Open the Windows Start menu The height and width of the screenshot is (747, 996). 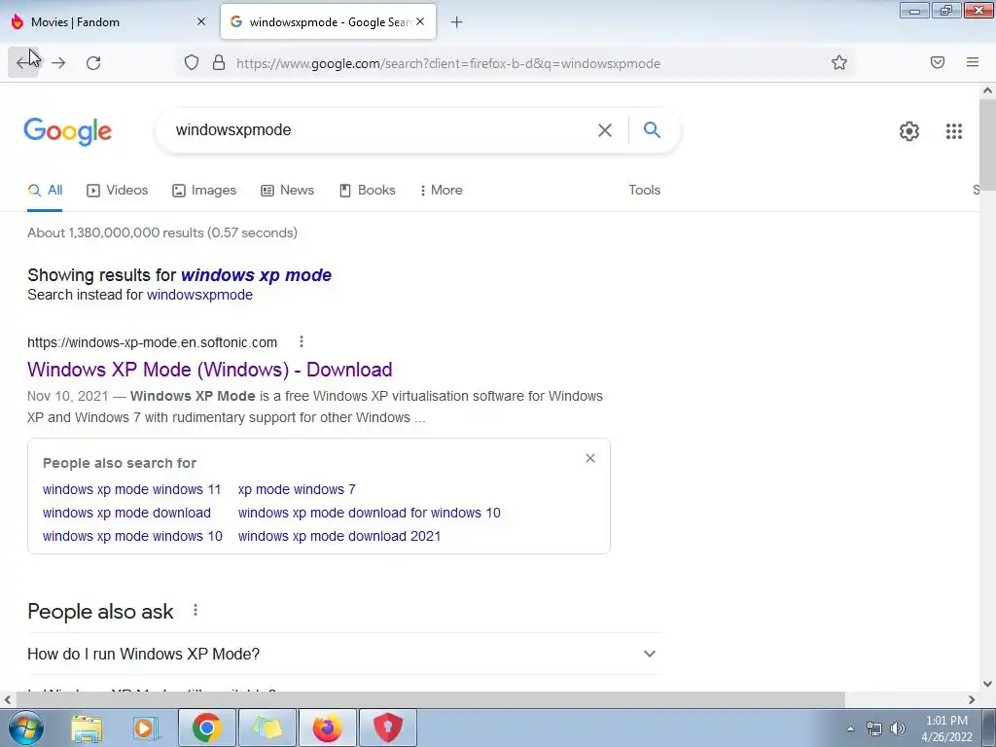pos(24,728)
